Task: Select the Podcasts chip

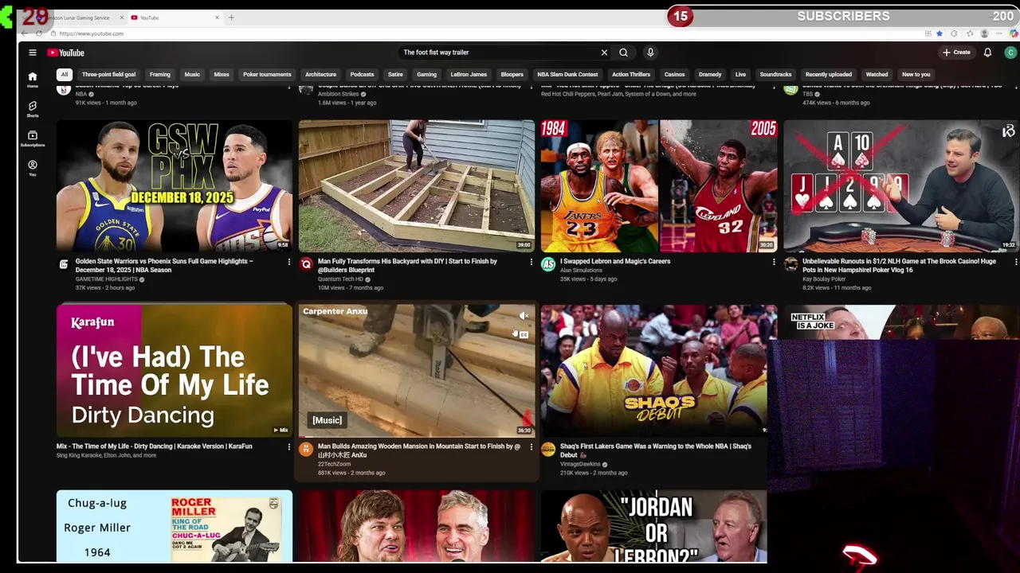Action: point(362,75)
